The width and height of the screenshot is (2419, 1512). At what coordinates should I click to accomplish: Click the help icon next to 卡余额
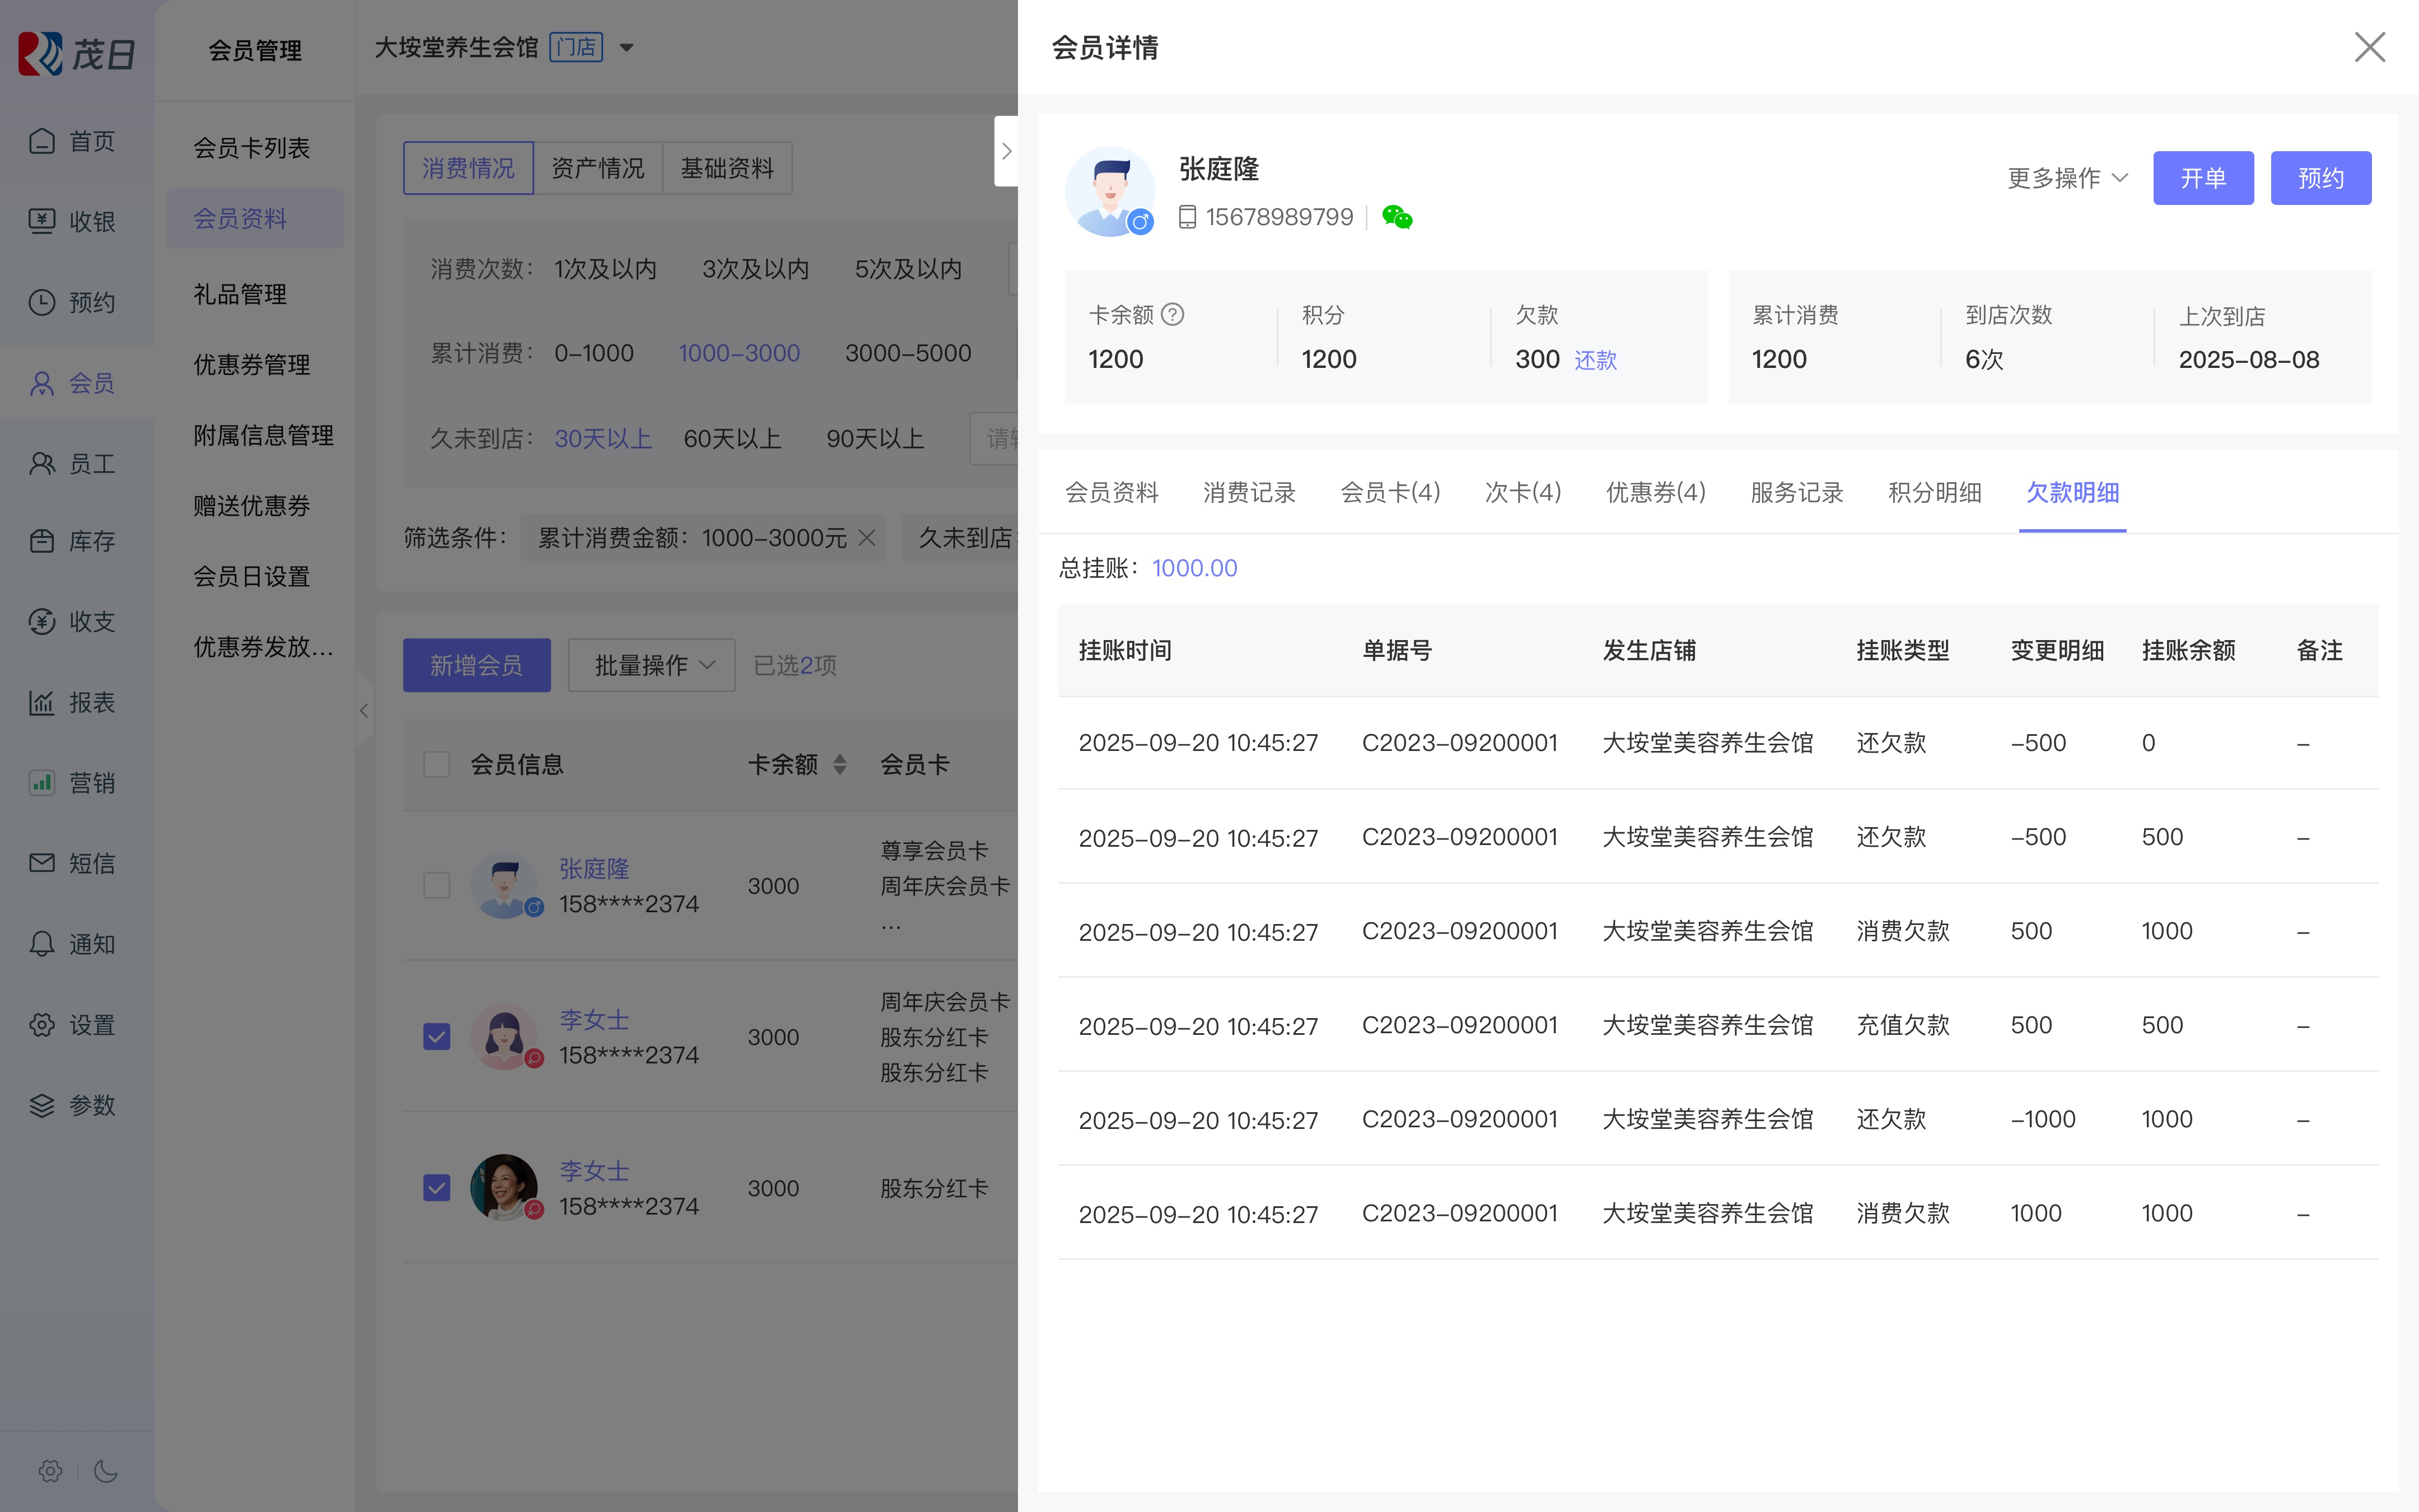coord(1174,315)
